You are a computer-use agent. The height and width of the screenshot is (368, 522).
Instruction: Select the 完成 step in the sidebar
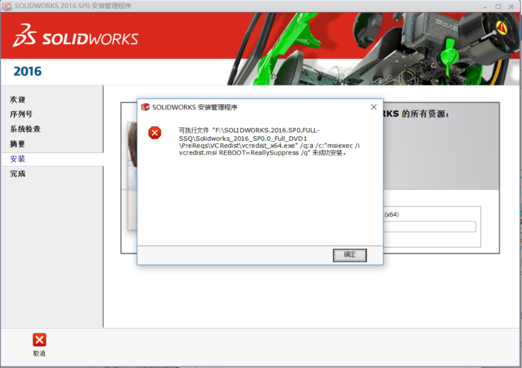[17, 173]
